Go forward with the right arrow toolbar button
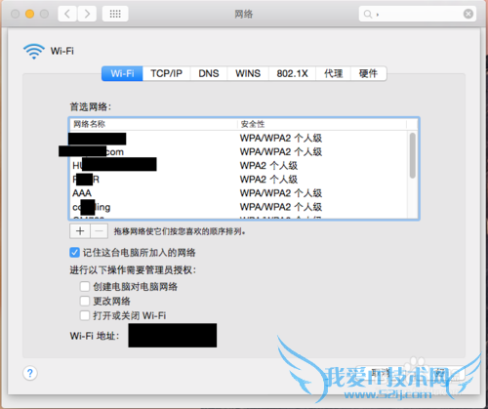Image resolution: width=488 pixels, height=409 pixels. 87,14
